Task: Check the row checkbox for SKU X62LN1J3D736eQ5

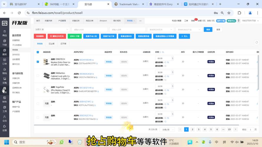Action: pyautogui.click(x=38, y=117)
